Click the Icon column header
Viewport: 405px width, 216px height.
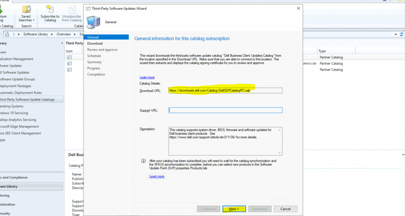click(73, 51)
